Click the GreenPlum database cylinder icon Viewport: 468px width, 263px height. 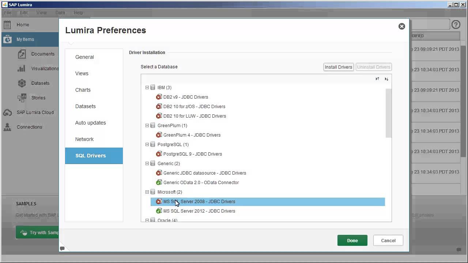click(x=153, y=126)
